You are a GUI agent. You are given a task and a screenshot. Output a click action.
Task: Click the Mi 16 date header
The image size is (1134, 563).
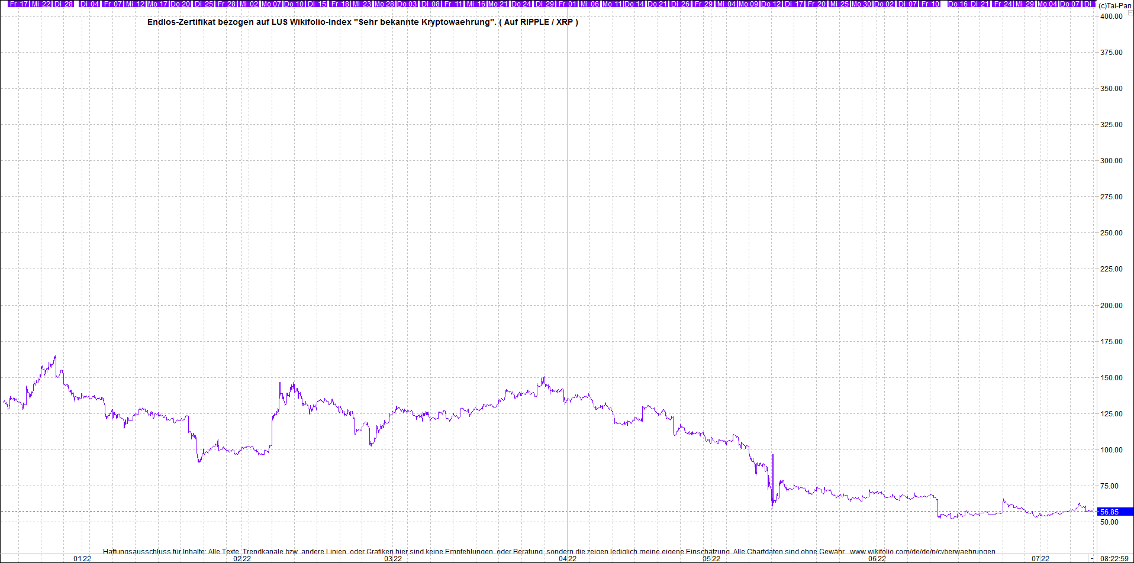[x=476, y=4]
